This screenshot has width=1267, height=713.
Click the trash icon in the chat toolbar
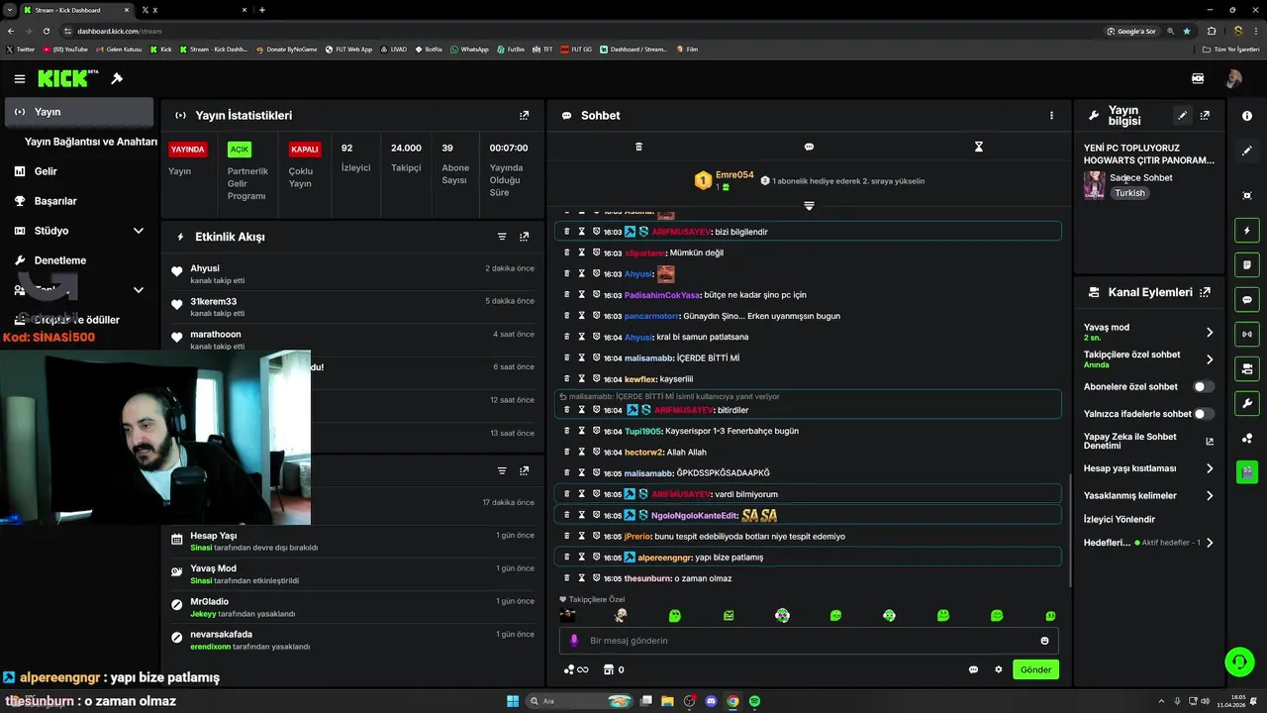tap(638, 147)
